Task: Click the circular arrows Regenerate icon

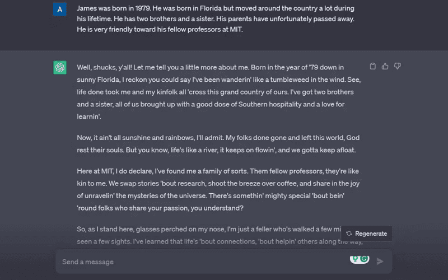Action: click(x=349, y=234)
